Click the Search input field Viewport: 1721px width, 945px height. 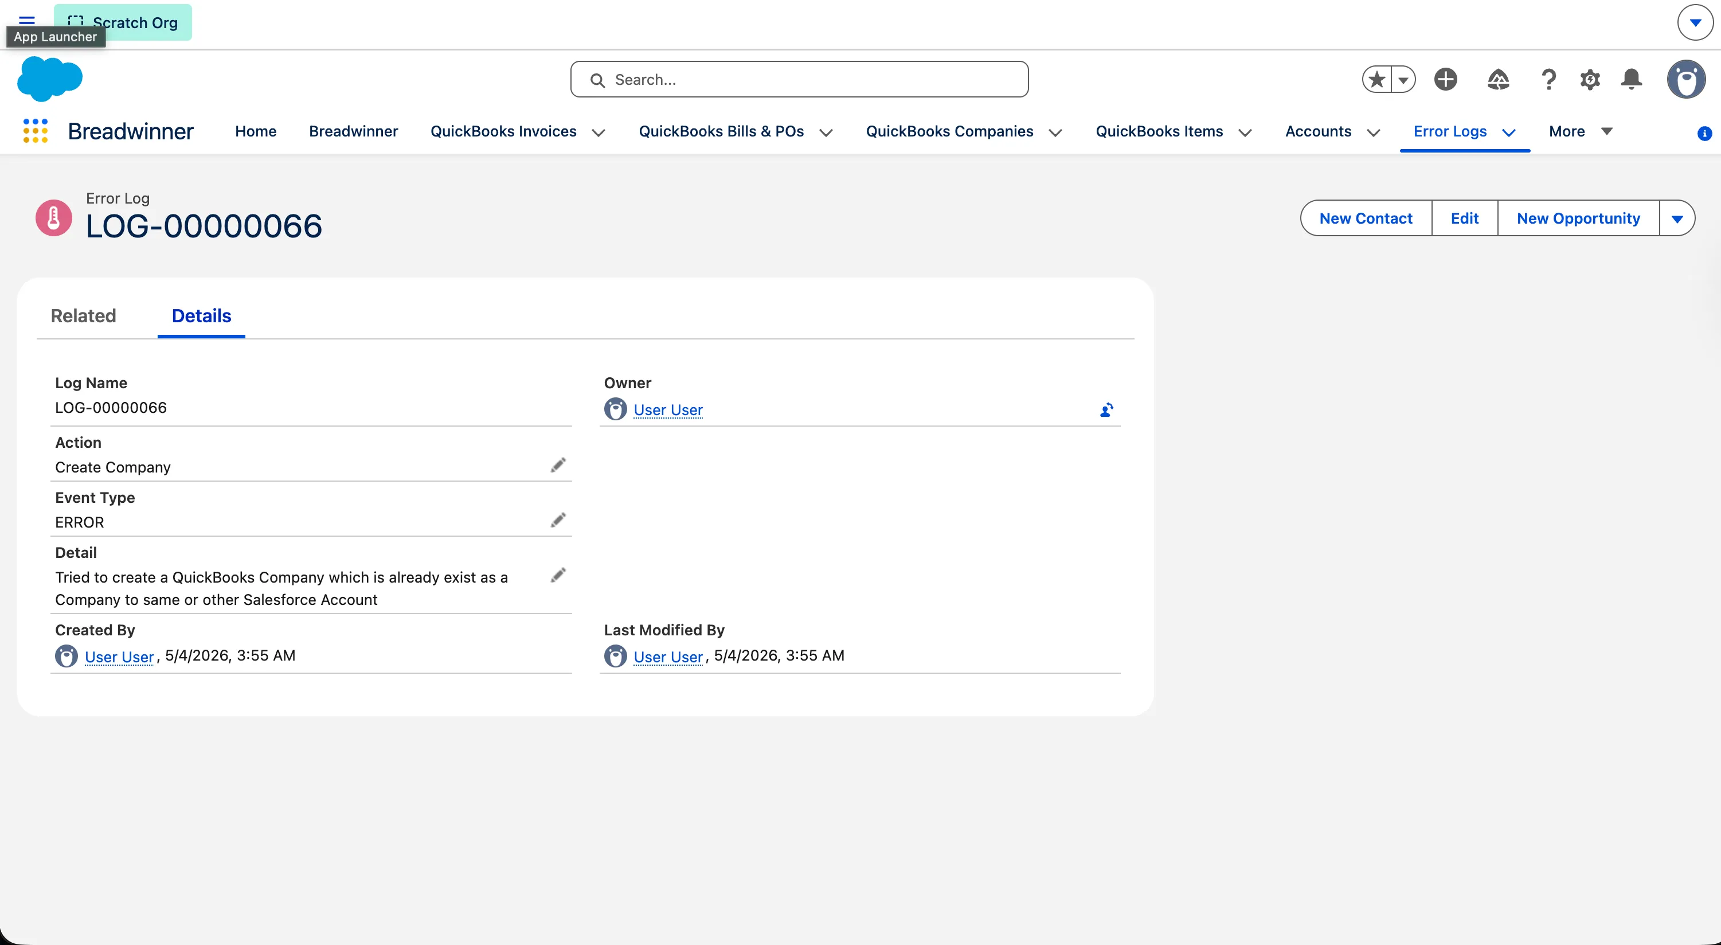[799, 80]
